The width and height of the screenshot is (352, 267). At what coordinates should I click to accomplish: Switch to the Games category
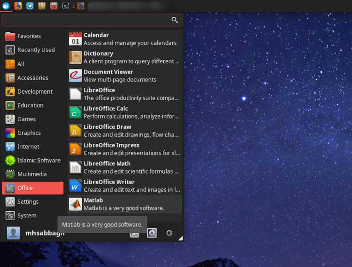(x=33, y=119)
